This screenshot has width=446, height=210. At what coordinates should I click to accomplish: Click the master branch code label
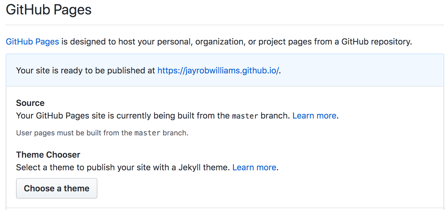coord(245,116)
